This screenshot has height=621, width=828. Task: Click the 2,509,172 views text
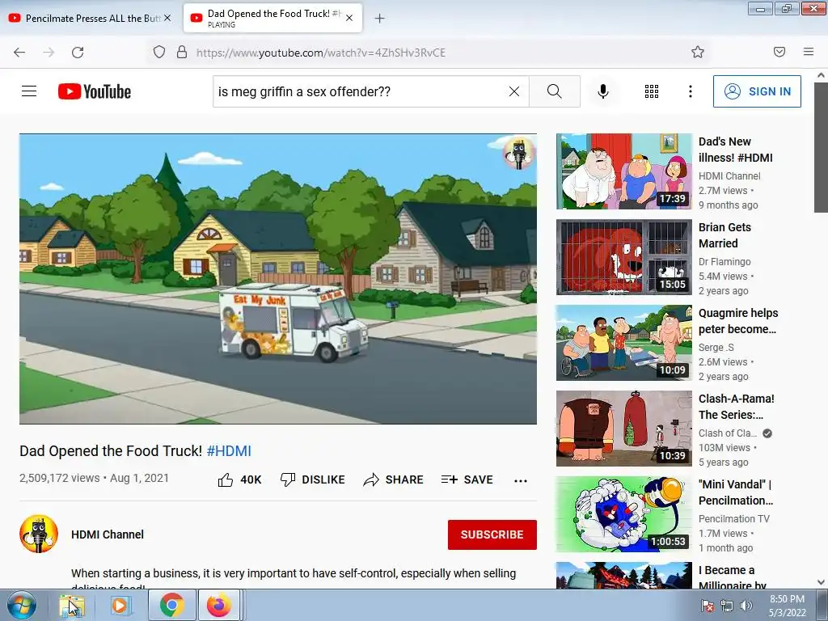tap(59, 478)
